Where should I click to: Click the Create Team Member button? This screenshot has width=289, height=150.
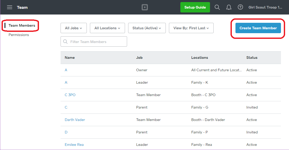(258, 28)
